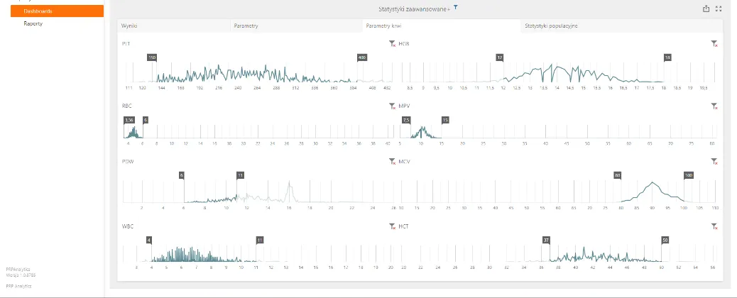Click the MPV chart label
This screenshot has width=737, height=298.
404,106
